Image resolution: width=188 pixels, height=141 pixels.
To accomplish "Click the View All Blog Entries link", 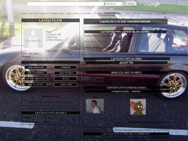I will [98, 47].
